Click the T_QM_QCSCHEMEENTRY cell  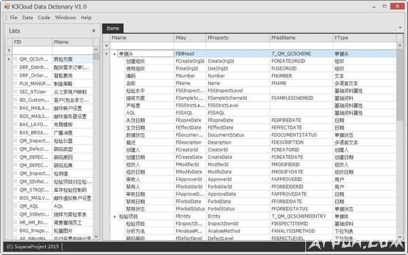(x=301, y=216)
